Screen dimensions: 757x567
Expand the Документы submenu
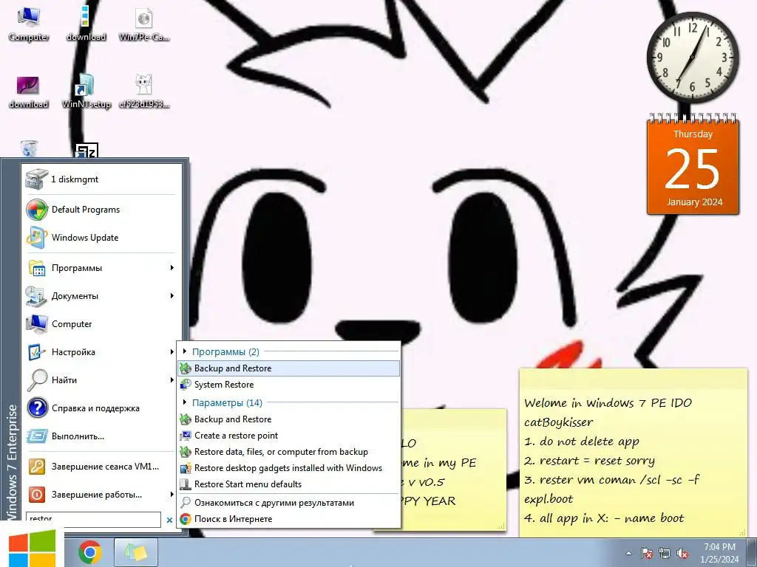pyautogui.click(x=101, y=296)
